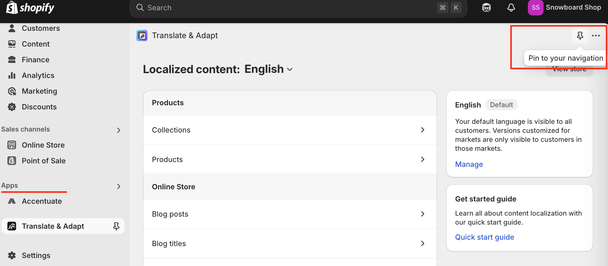This screenshot has height=266, width=608.
Task: Open the Finance menu item
Action: pyautogui.click(x=36, y=60)
